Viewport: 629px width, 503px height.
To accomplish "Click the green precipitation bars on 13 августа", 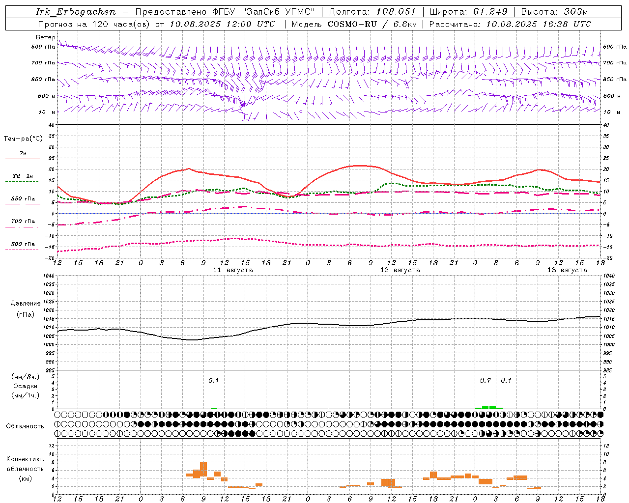I will point(489,407).
